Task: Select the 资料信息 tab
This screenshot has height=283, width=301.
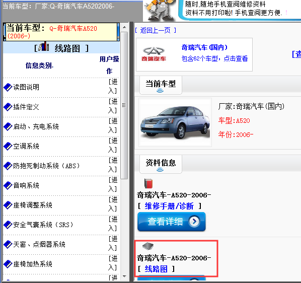Action: (161, 164)
